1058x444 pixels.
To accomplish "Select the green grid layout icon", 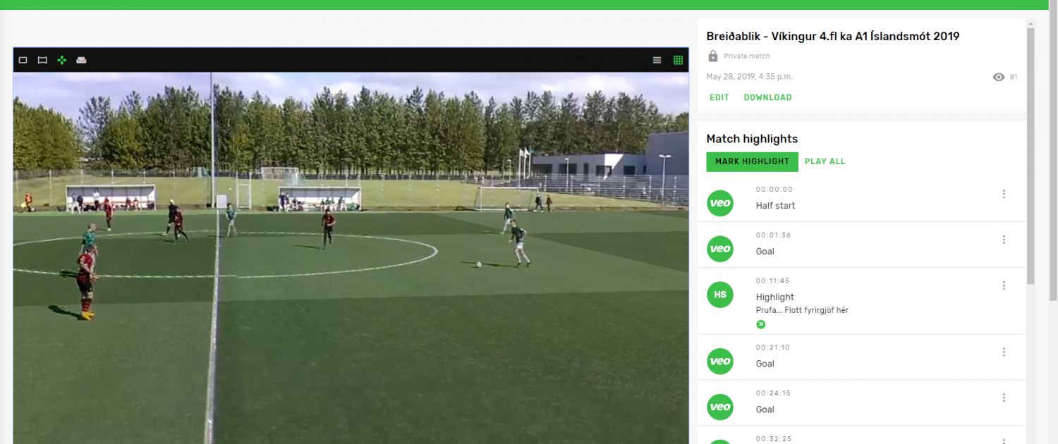I will pyautogui.click(x=679, y=60).
